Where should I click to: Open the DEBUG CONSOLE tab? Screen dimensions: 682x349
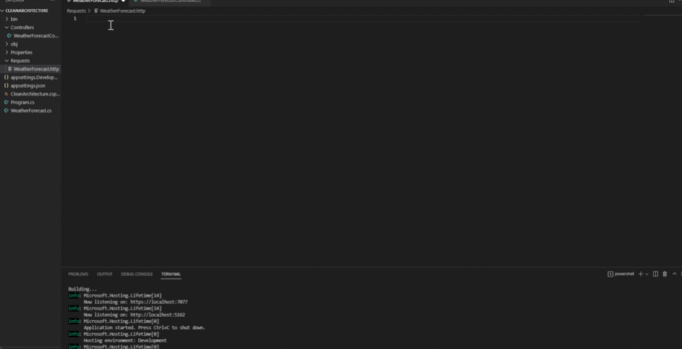click(x=137, y=274)
